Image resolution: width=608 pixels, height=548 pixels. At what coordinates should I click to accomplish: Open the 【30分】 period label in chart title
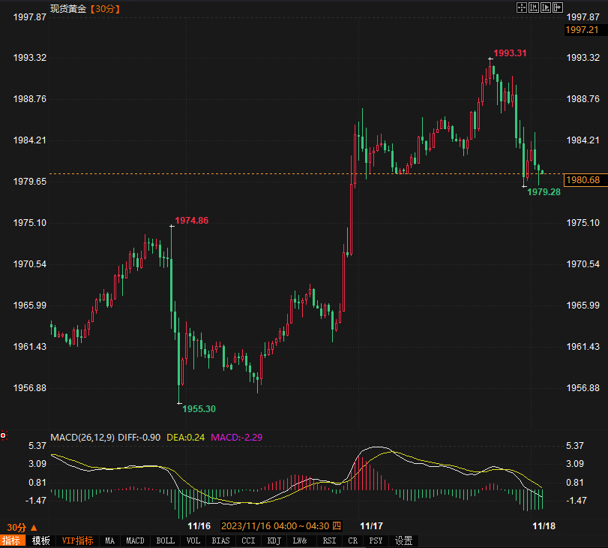(104, 9)
